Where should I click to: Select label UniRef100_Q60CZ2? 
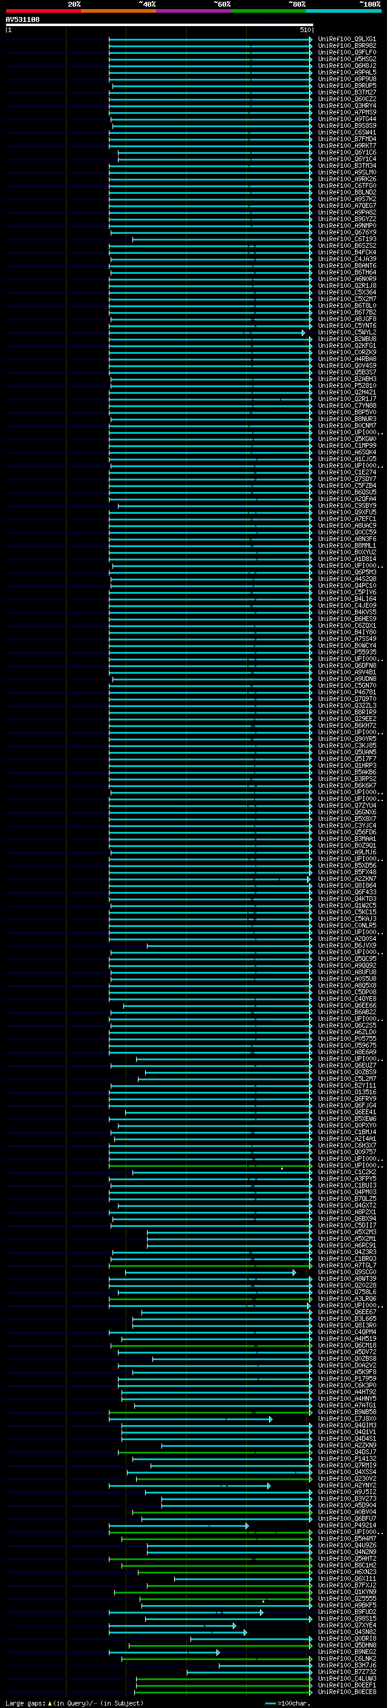347,99
